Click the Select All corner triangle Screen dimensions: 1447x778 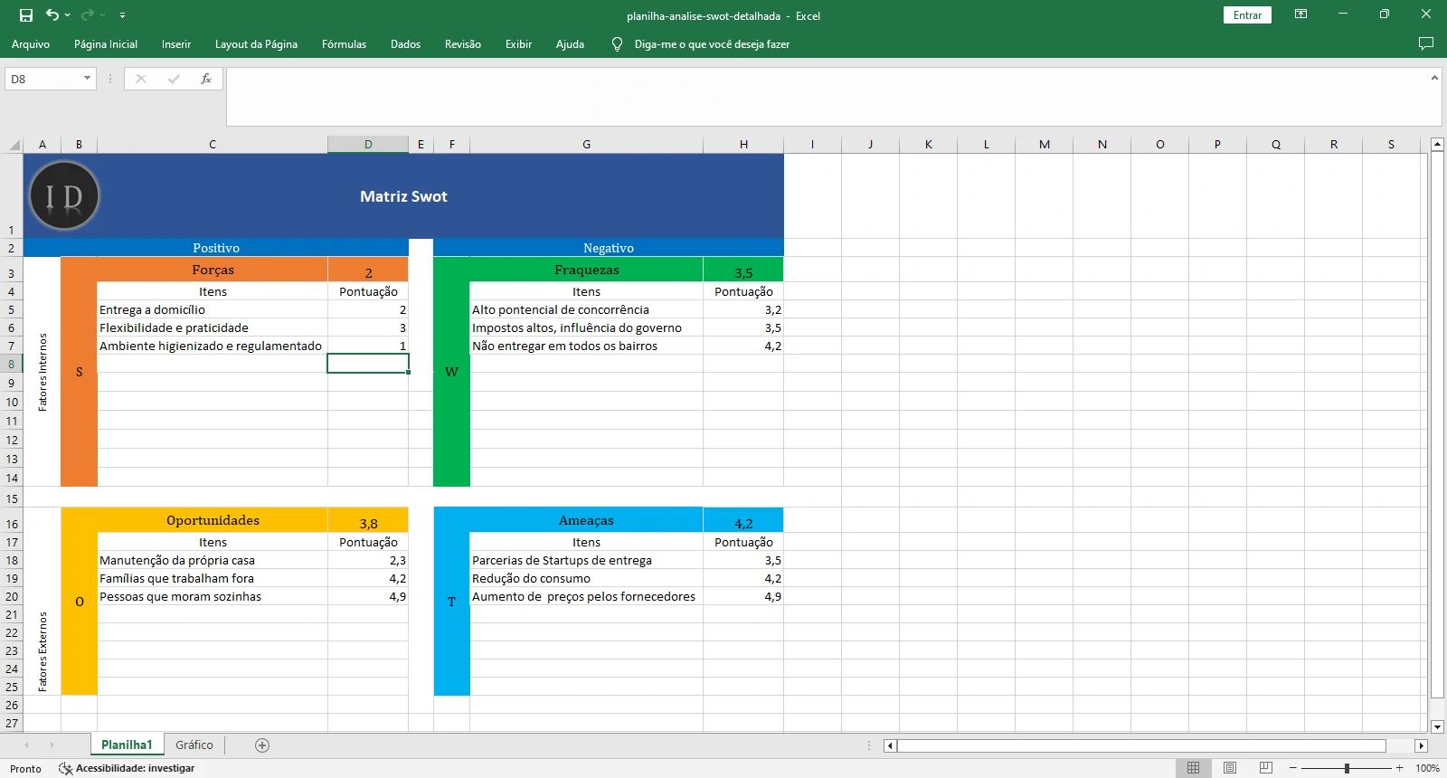14,145
